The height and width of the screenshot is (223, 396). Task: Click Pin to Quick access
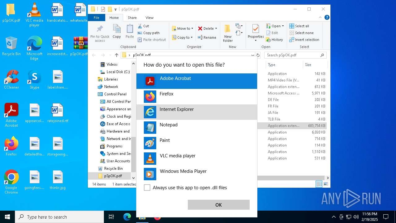tap(100, 33)
